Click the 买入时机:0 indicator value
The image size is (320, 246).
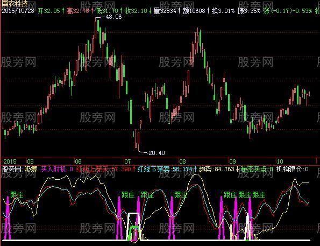pyautogui.click(x=56, y=169)
